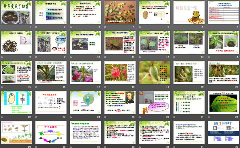Select slide 19 thumbnail with green seed pod

point(155,72)
